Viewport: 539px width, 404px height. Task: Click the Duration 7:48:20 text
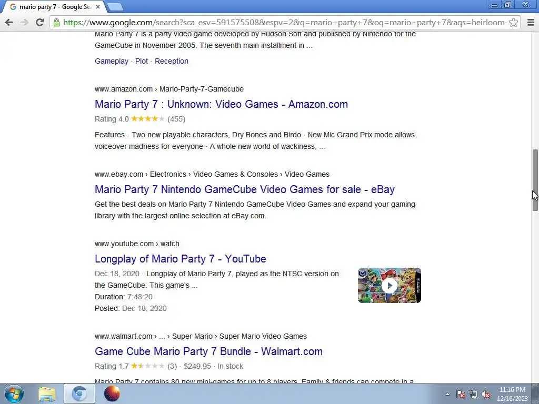(x=124, y=297)
